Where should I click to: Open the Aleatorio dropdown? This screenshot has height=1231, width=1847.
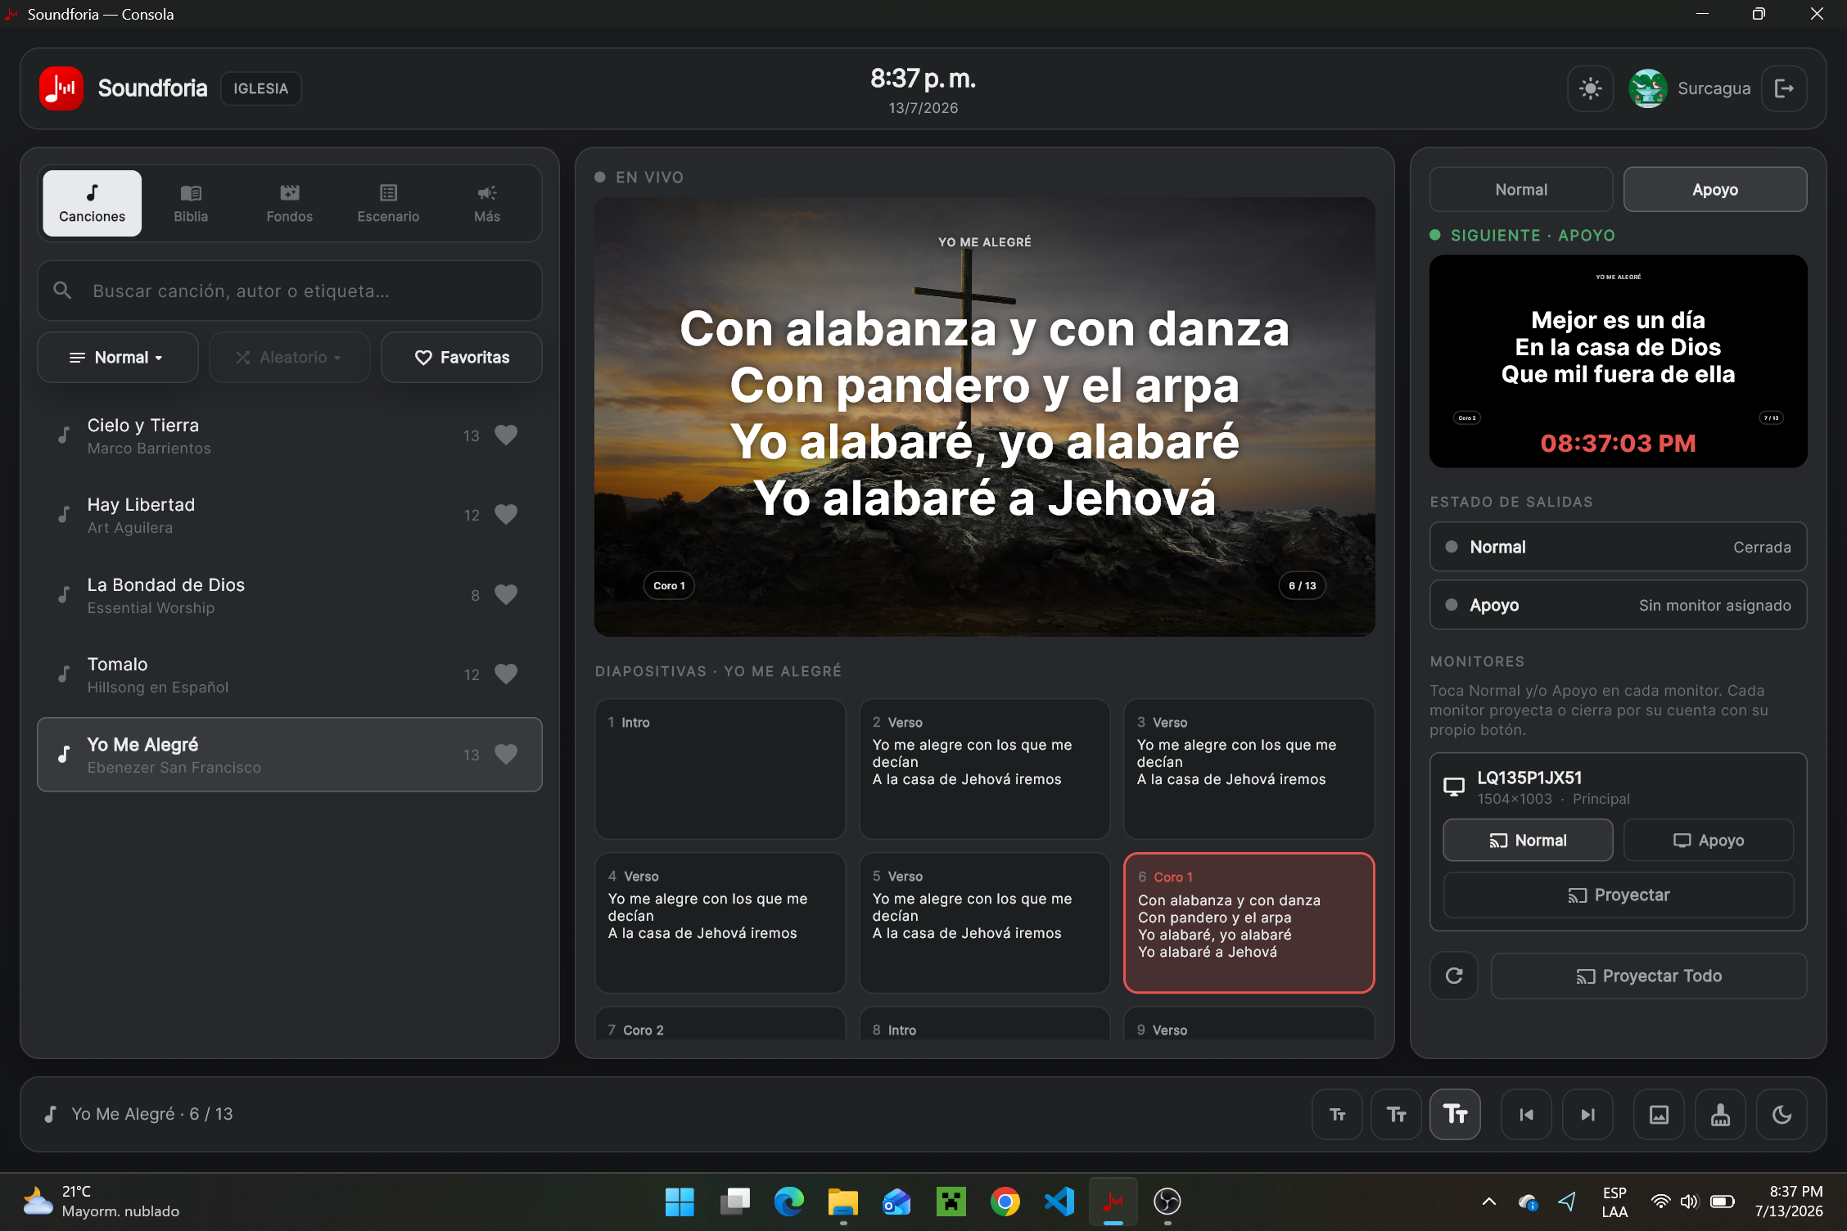289,357
